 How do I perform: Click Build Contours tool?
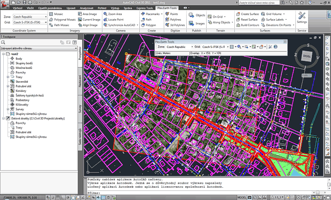(x=247, y=25)
